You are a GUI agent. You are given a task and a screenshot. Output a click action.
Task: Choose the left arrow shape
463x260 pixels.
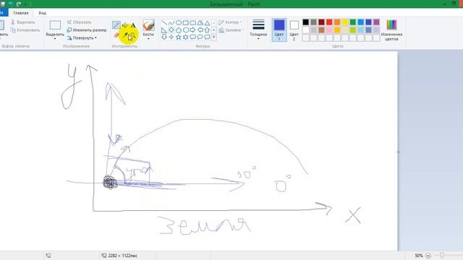coord(200,30)
